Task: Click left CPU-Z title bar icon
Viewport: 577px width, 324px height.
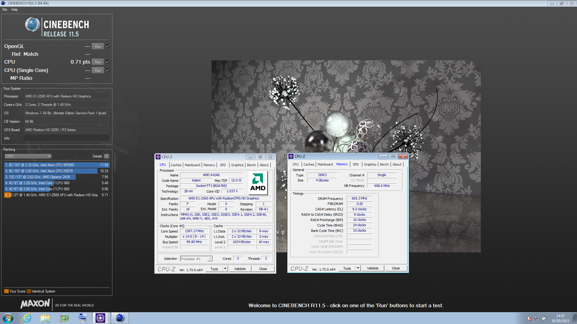Action: click(x=158, y=157)
